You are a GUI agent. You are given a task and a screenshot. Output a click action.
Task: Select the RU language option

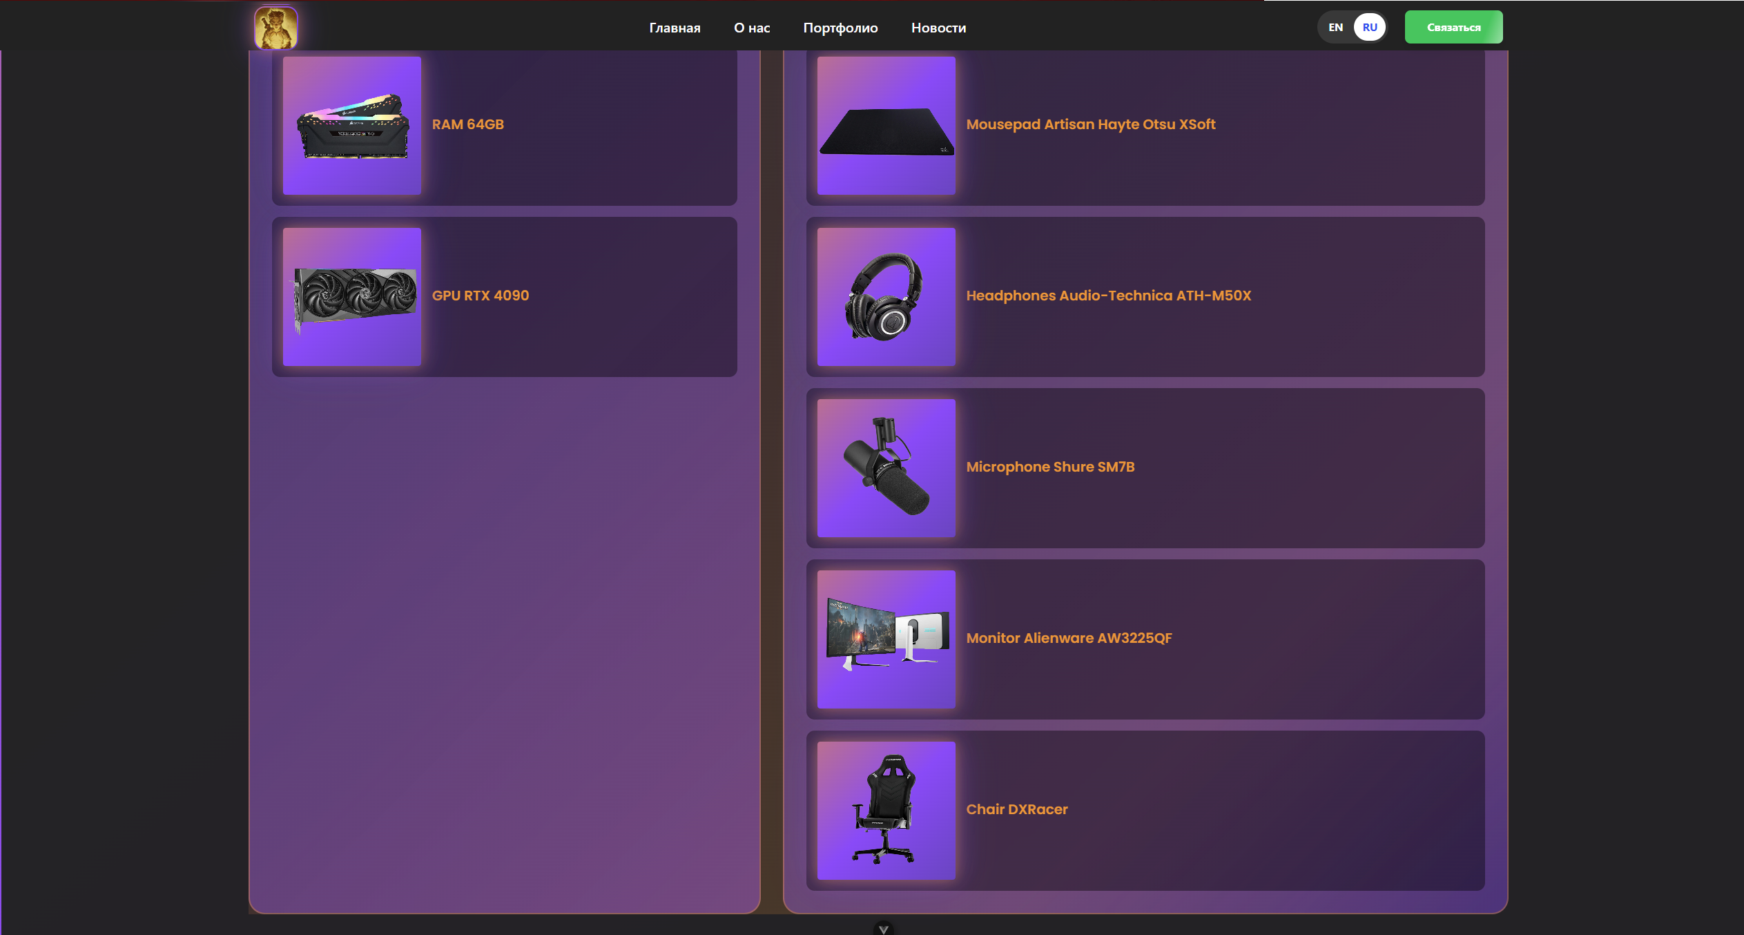1370,28
